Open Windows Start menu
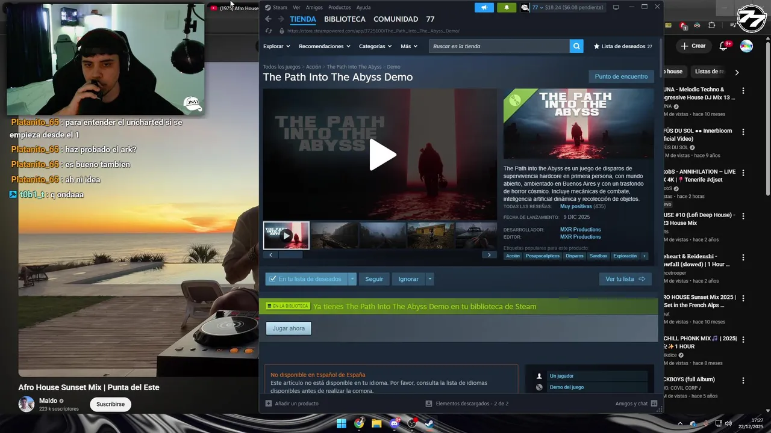This screenshot has height=433, width=771. (x=342, y=423)
